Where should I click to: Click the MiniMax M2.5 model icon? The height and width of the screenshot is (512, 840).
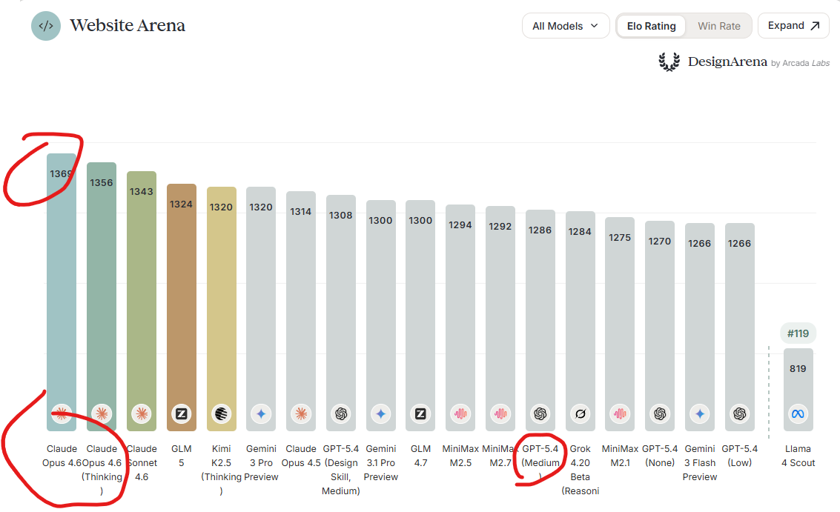[460, 414]
